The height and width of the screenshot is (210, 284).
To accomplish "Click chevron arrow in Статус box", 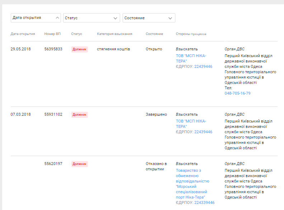I will tap(115, 18).
